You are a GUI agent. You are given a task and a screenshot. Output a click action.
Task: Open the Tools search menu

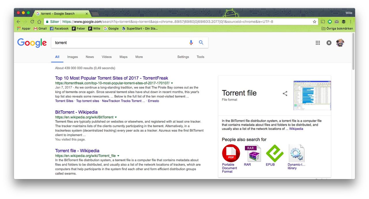(x=200, y=57)
